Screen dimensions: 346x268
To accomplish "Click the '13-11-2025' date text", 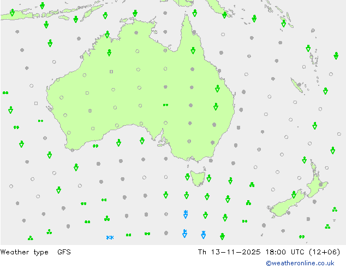I will (x=235, y=252).
